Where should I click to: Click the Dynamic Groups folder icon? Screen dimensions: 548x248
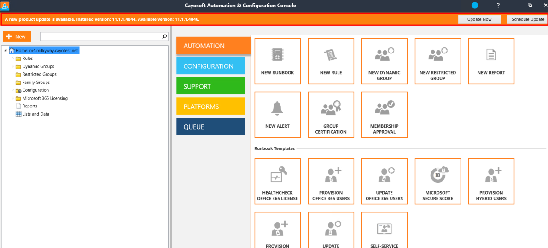click(x=18, y=66)
